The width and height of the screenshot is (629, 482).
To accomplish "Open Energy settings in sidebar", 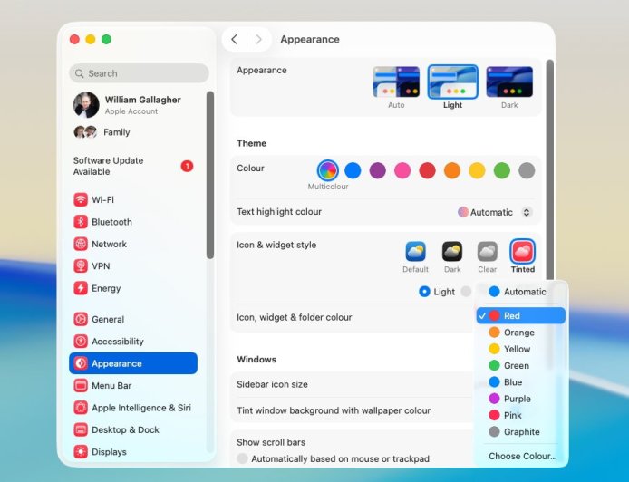I will click(x=81, y=288).
